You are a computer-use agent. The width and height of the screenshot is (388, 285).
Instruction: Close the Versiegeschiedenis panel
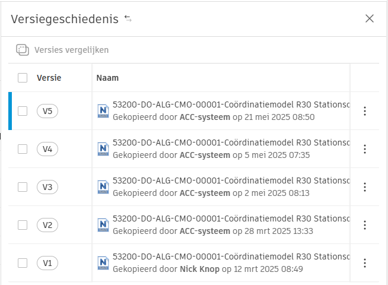click(x=370, y=18)
